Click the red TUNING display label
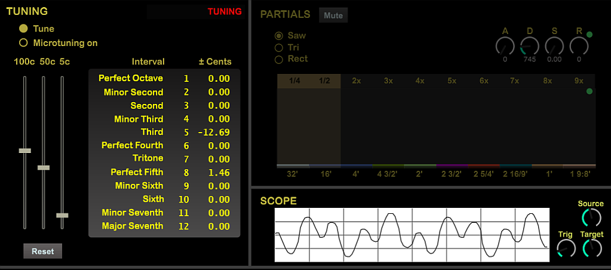 pos(225,11)
